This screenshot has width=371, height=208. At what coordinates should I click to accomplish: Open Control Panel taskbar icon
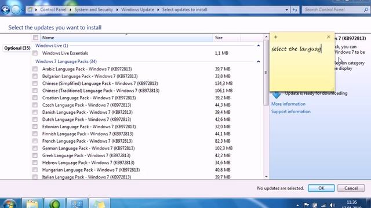click(77, 203)
